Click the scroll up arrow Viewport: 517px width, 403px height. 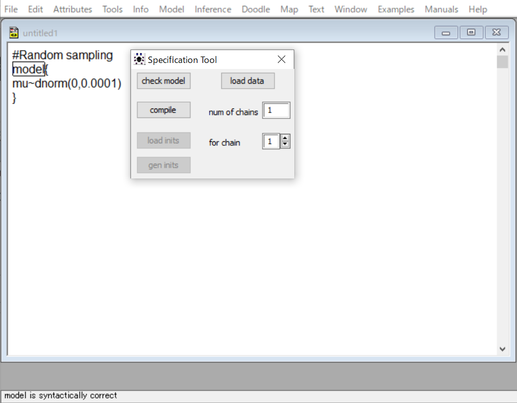click(x=503, y=50)
